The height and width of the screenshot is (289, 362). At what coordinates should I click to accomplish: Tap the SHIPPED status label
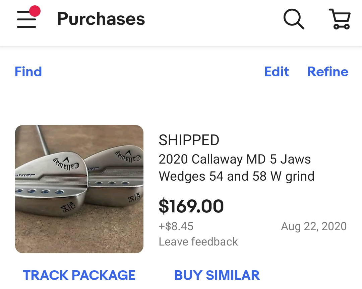click(x=189, y=140)
